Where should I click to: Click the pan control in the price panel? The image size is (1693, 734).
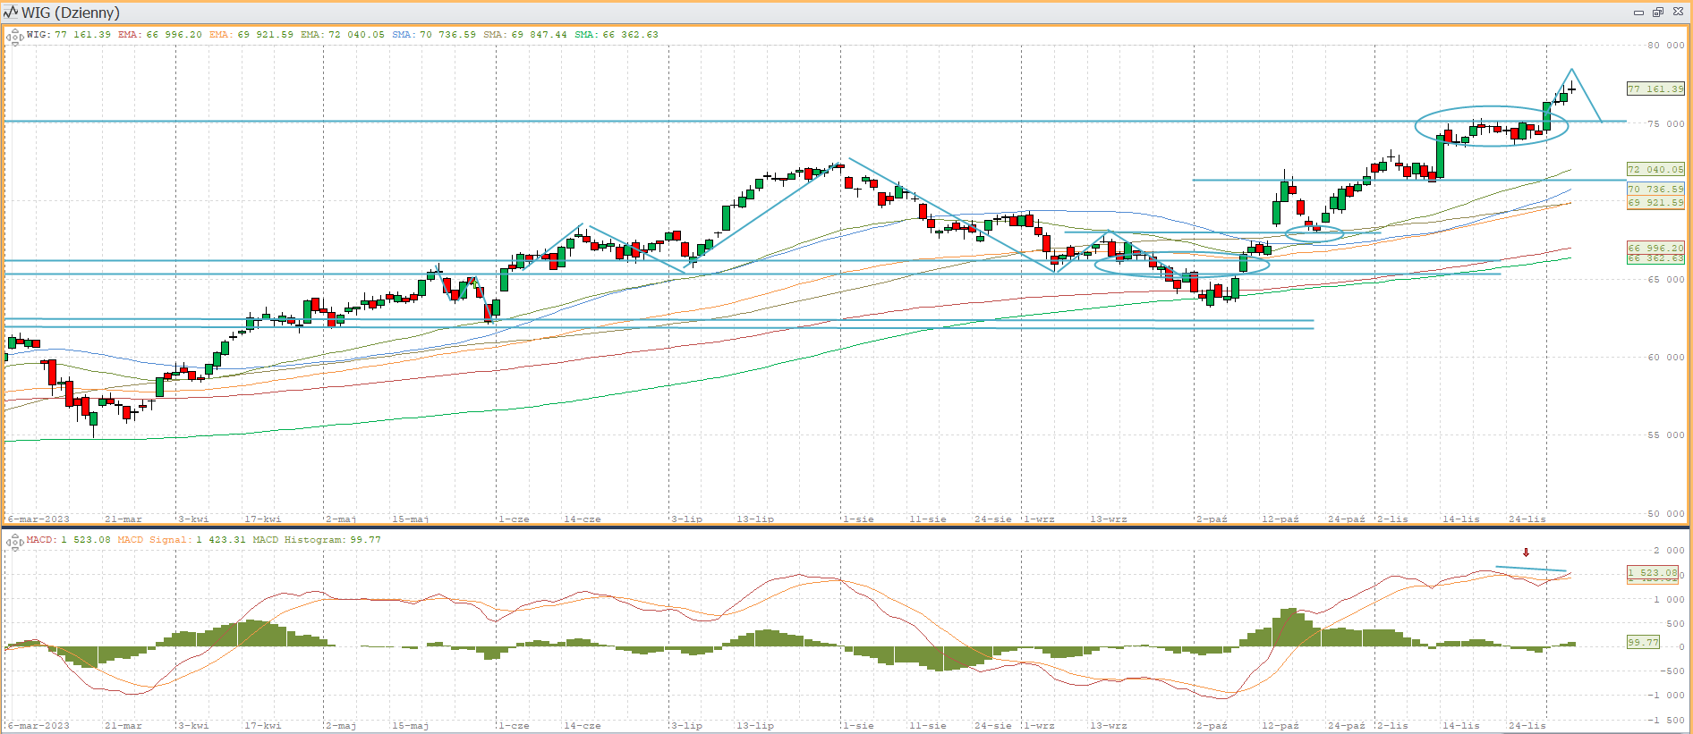tap(15, 37)
